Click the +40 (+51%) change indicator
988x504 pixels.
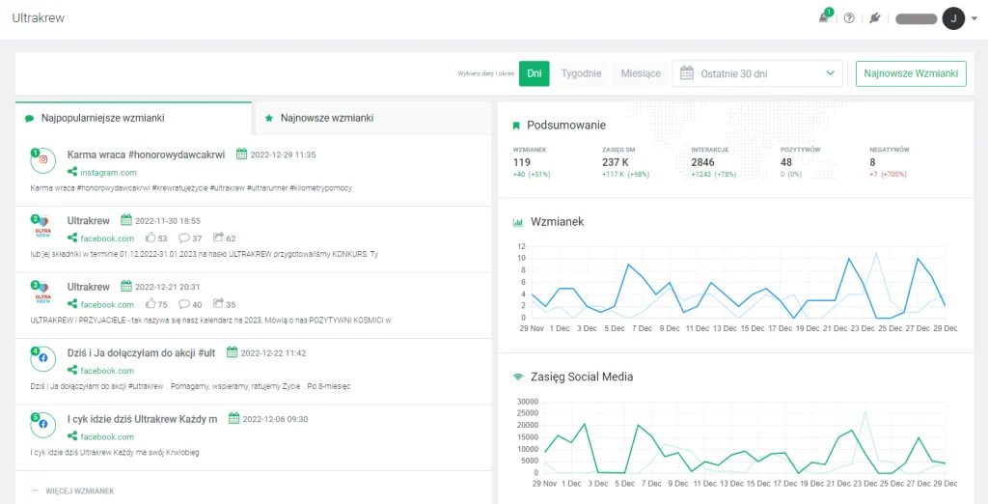click(532, 174)
